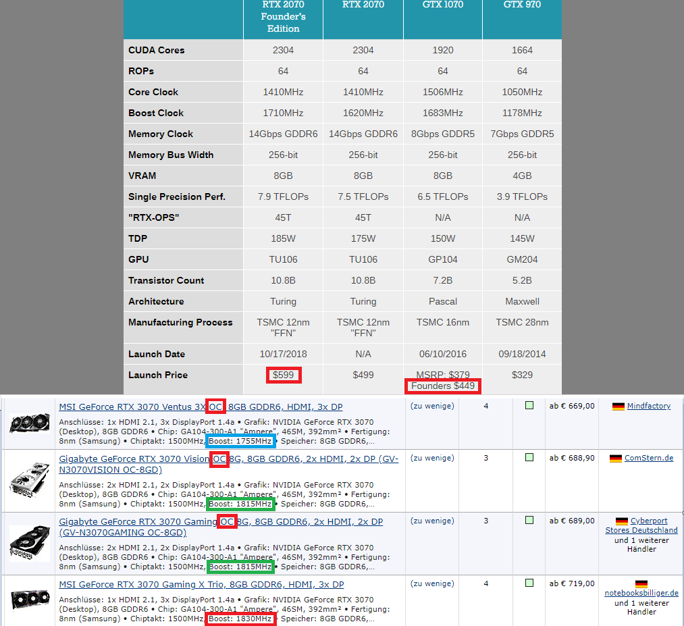
Task: Click 'und 1 weiterer Händler' under Cyberport
Action: coord(641,544)
